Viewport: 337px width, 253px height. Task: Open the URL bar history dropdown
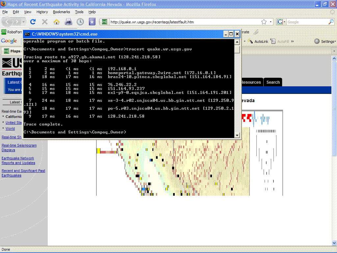point(271,22)
